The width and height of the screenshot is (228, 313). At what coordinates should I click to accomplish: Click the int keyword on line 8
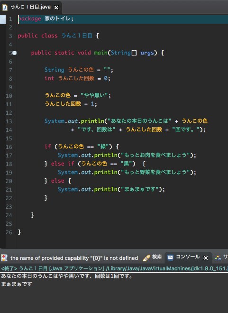coord(49,78)
